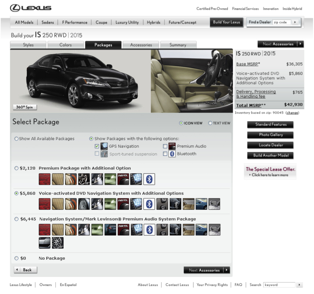314x294 pixels.
Task: Click steering wheel adjust icon in $5,860 row
Action: pos(175,204)
